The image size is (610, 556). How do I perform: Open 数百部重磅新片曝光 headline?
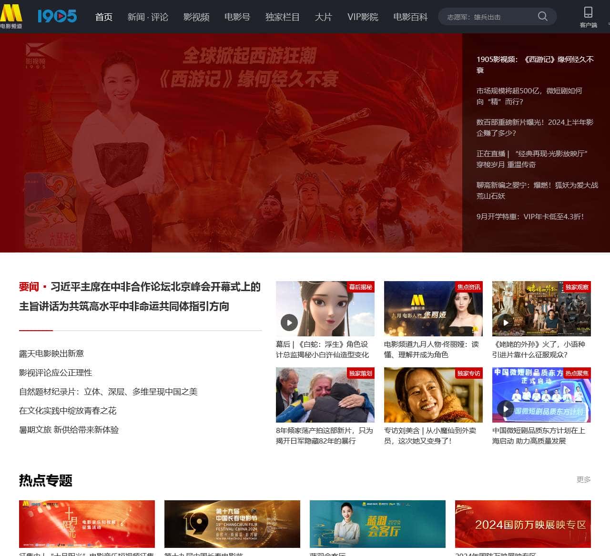point(535,128)
